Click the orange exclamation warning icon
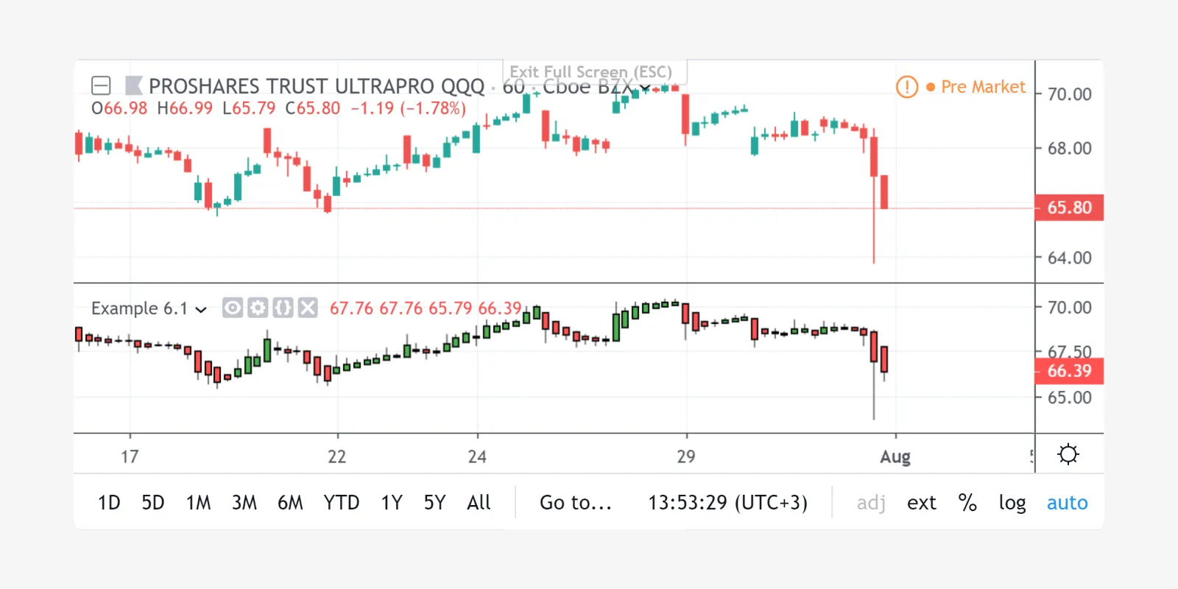Image resolution: width=1178 pixels, height=589 pixels. pyautogui.click(x=907, y=87)
